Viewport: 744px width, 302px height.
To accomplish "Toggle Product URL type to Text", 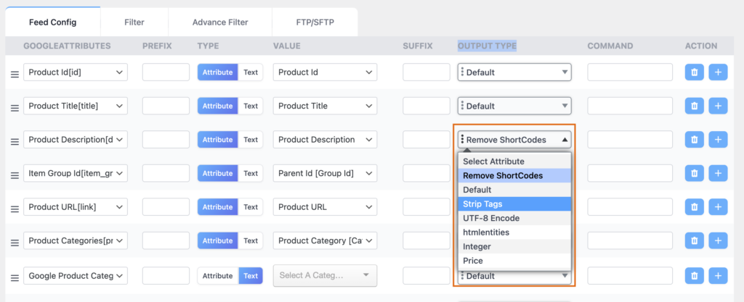I will [251, 207].
